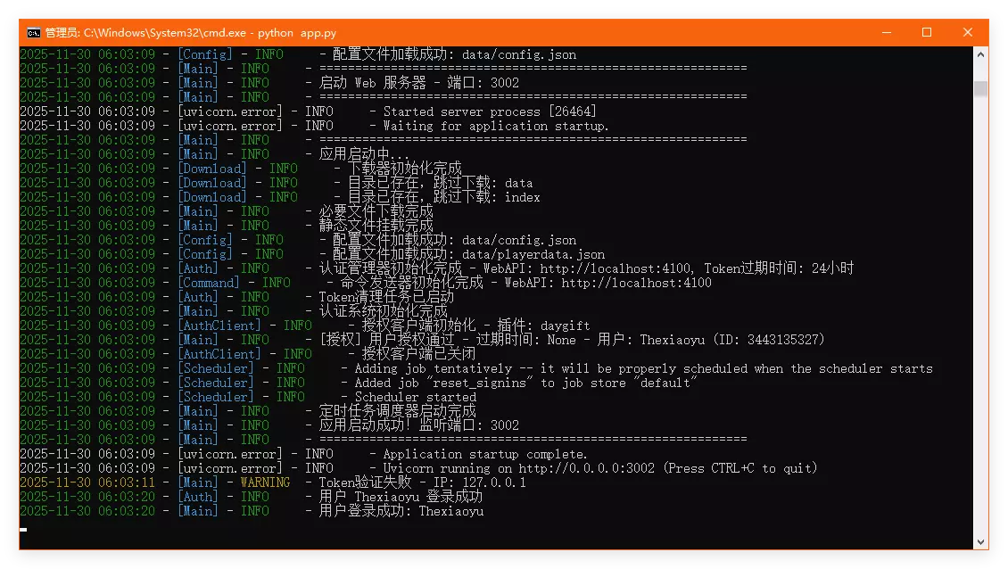Click '应用启动成功! 监听端口: 3002' message
The width and height of the screenshot is (1008, 569).
(x=419, y=425)
